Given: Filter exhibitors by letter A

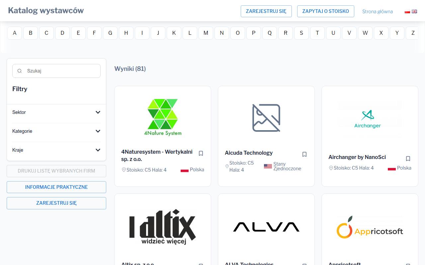Looking at the screenshot, I should tap(15, 33).
